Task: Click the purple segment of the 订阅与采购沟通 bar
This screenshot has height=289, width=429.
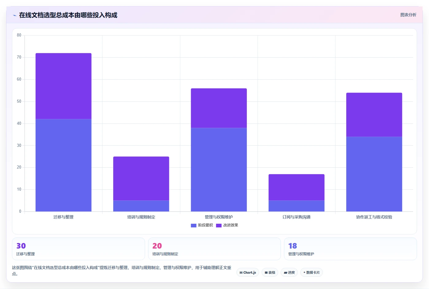Action: point(297,187)
